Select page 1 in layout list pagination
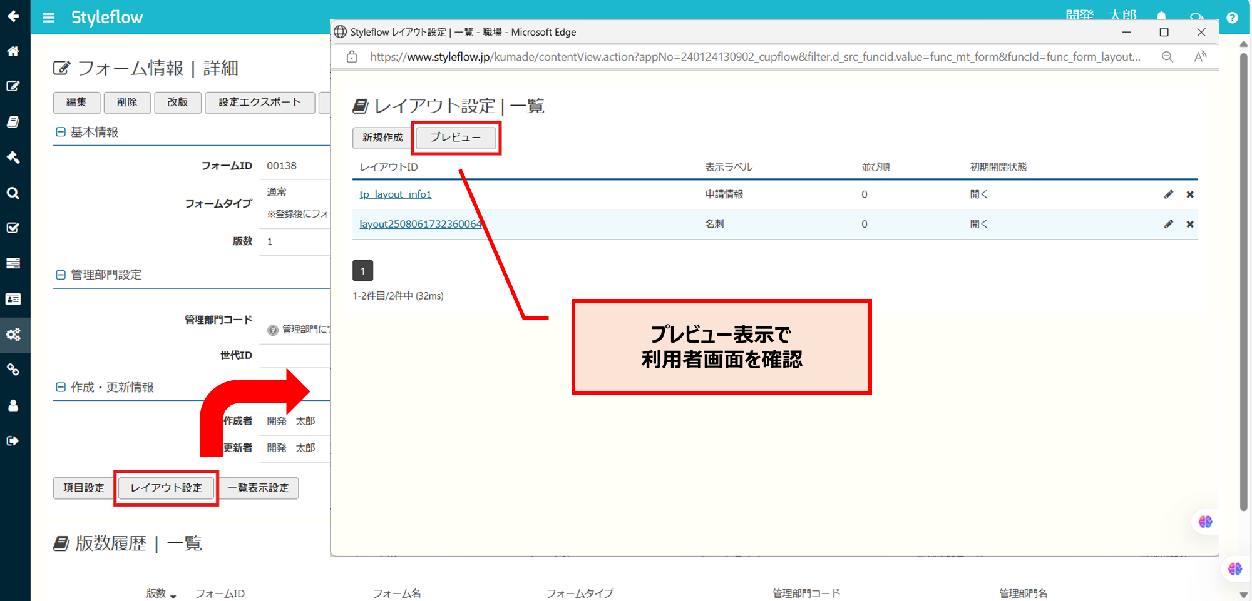Viewport: 1252px width, 601px height. (362, 270)
